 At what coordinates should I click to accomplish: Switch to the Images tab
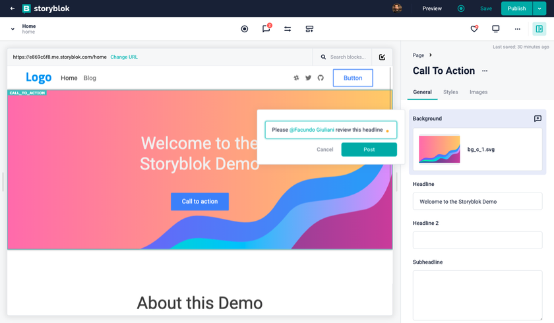[478, 92]
